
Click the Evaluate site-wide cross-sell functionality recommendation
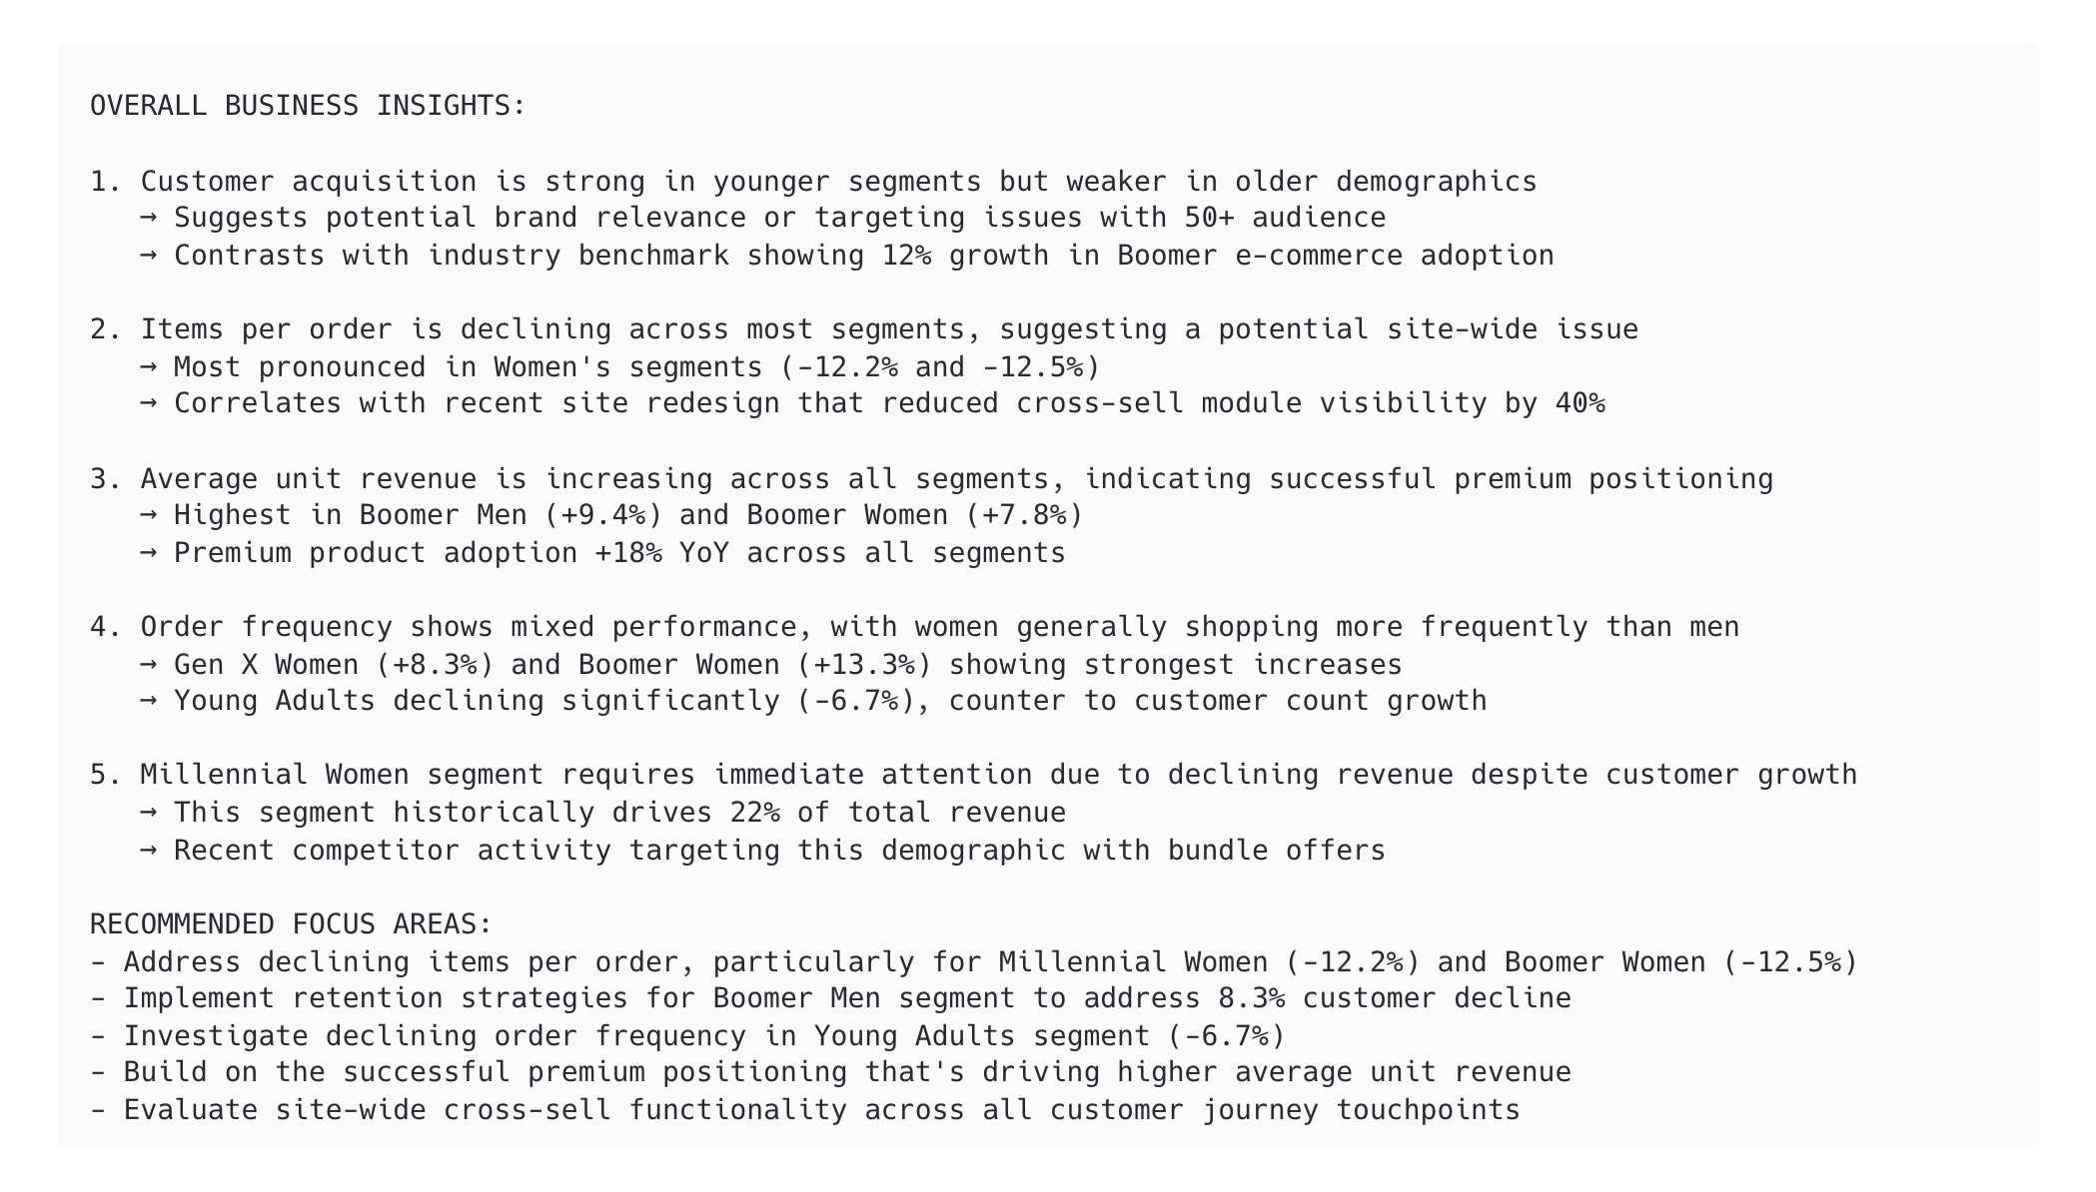click(x=805, y=1110)
